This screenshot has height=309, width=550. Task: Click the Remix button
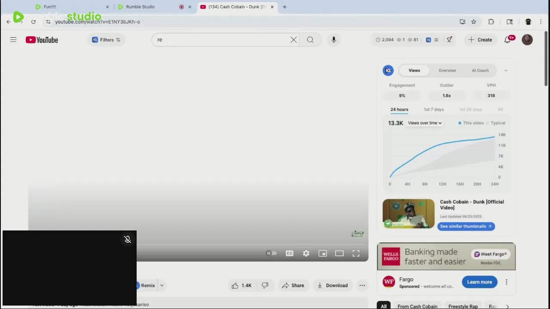click(x=147, y=285)
